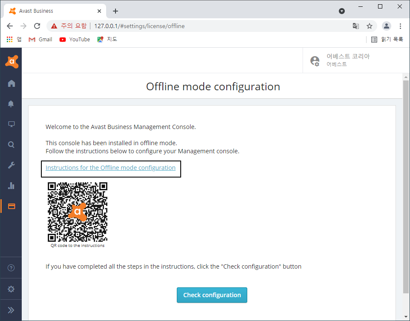Click the security warning triangle icon
This screenshot has width=410, height=321.
tap(54, 26)
